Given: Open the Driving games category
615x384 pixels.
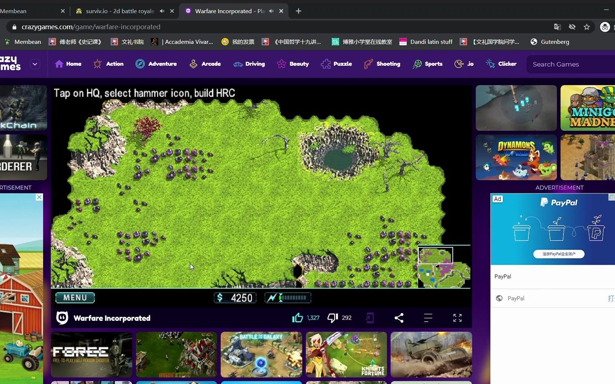Looking at the screenshot, I should (249, 64).
